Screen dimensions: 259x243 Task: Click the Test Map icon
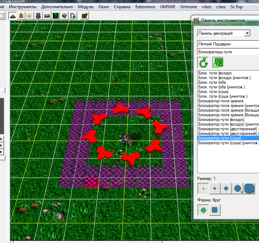(85, 15)
